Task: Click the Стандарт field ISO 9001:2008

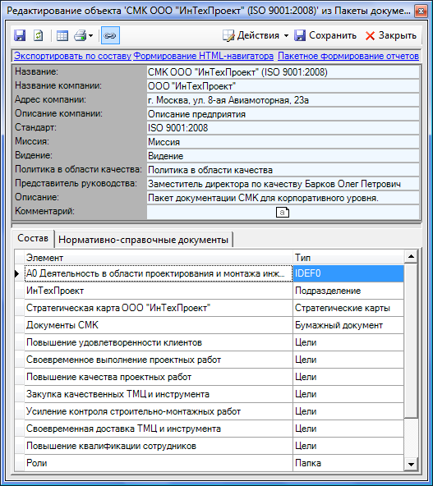Action: pos(283,128)
